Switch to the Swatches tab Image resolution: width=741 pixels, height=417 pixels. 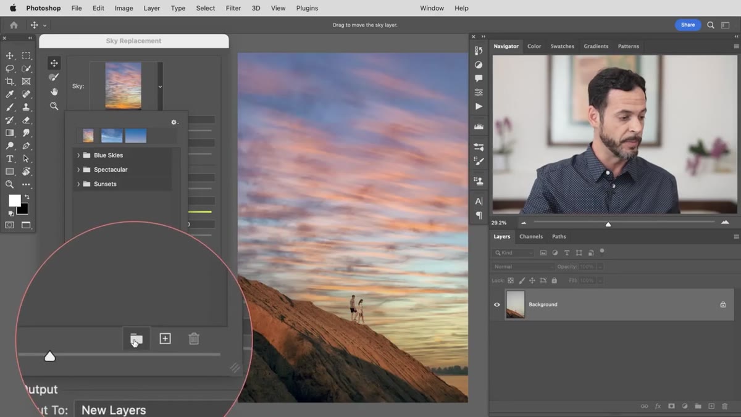coord(562,46)
